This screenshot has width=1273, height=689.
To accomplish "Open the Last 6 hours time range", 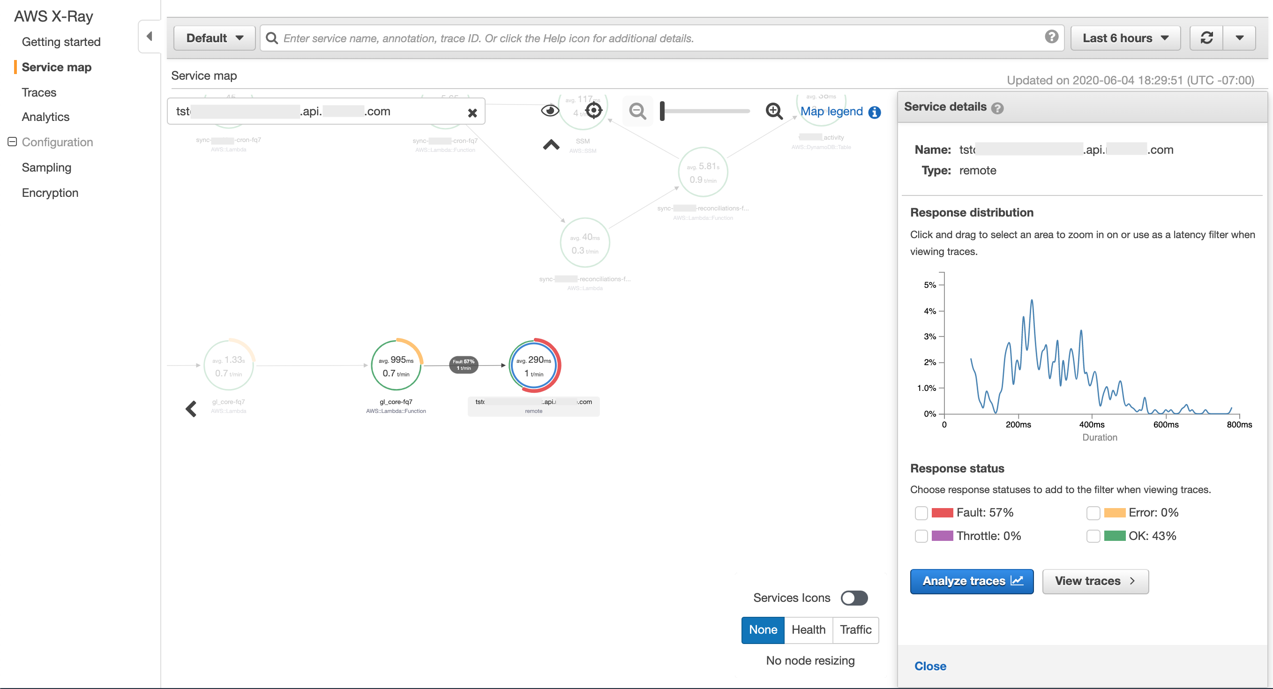I will click(1125, 38).
